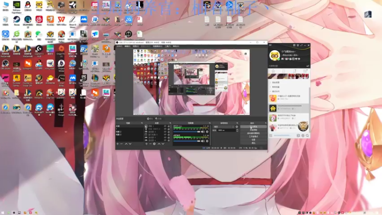
Task: Open 文件(F) menu in OBS
Action: [x=119, y=46]
